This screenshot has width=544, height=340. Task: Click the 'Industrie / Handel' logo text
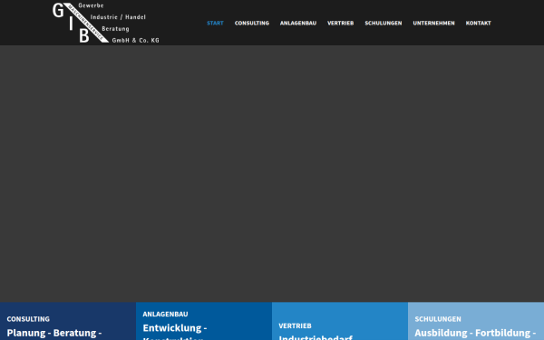pyautogui.click(x=118, y=17)
